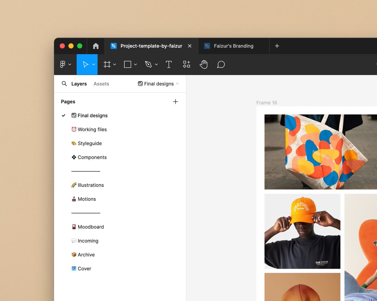Viewport: 377px width, 301px height.
Task: Open the Assets tab
Action: [101, 84]
